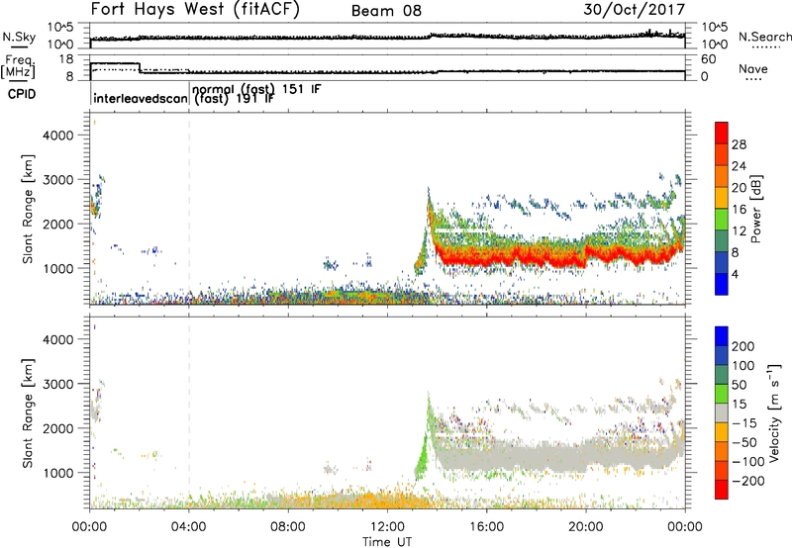The image size is (792, 548).
Task: Click the '20' tick on Power color bar
Action: tap(739, 188)
